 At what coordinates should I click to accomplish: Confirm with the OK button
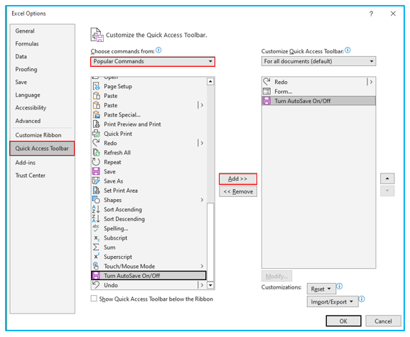pos(344,321)
